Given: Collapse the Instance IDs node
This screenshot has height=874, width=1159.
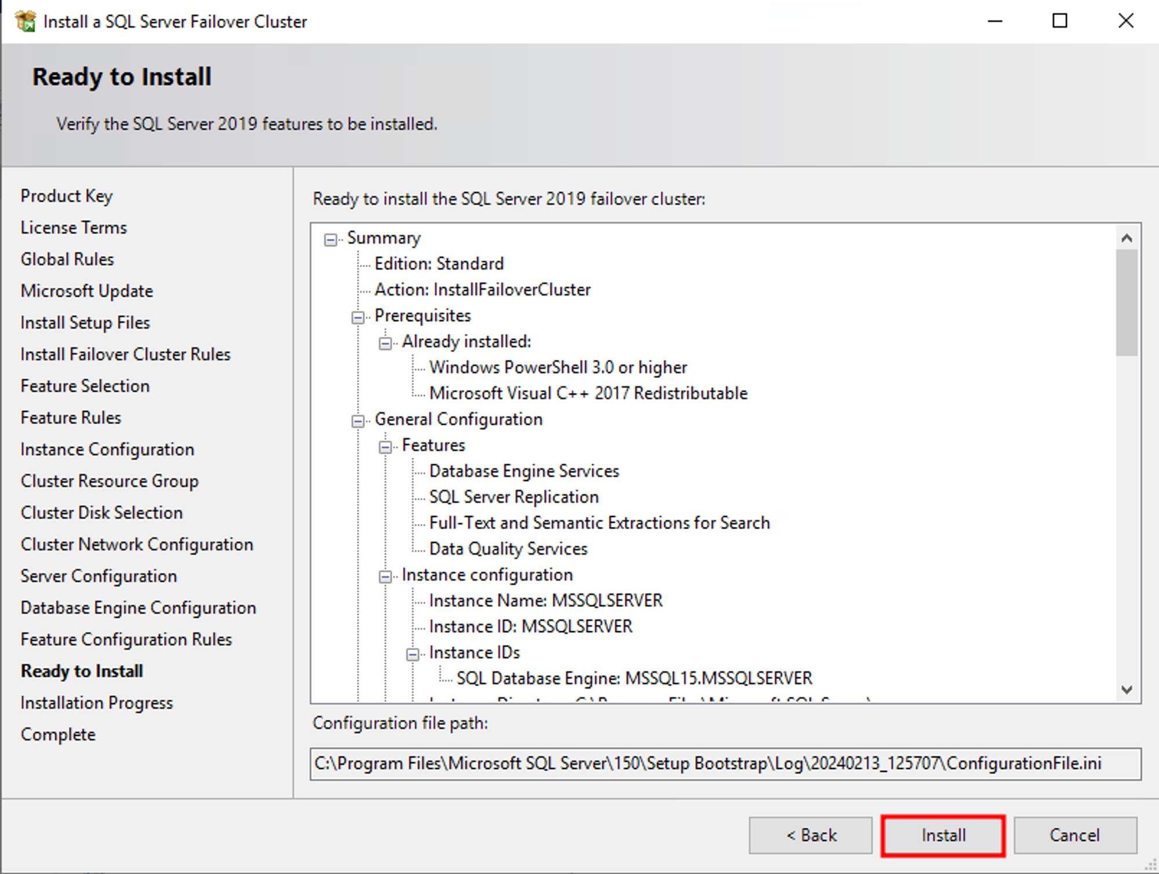Looking at the screenshot, I should [x=413, y=654].
